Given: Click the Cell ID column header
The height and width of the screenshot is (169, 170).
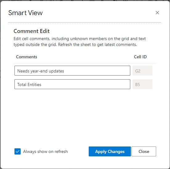Looking at the screenshot, I should tap(140, 57).
